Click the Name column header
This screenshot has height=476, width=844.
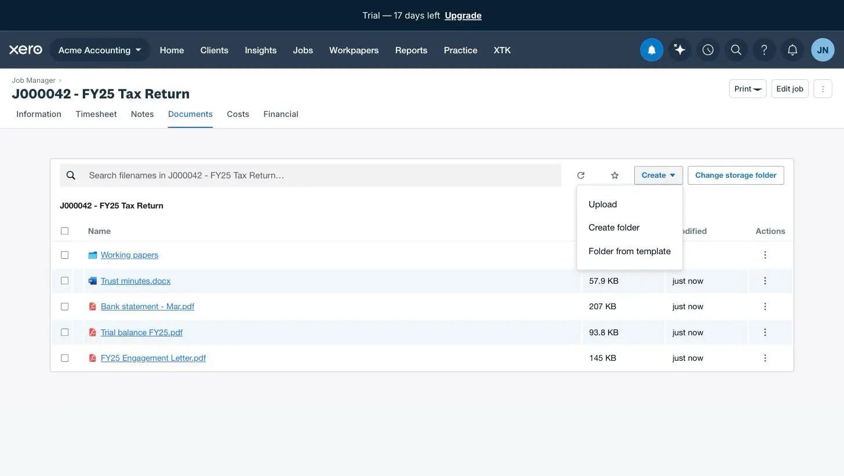99,231
